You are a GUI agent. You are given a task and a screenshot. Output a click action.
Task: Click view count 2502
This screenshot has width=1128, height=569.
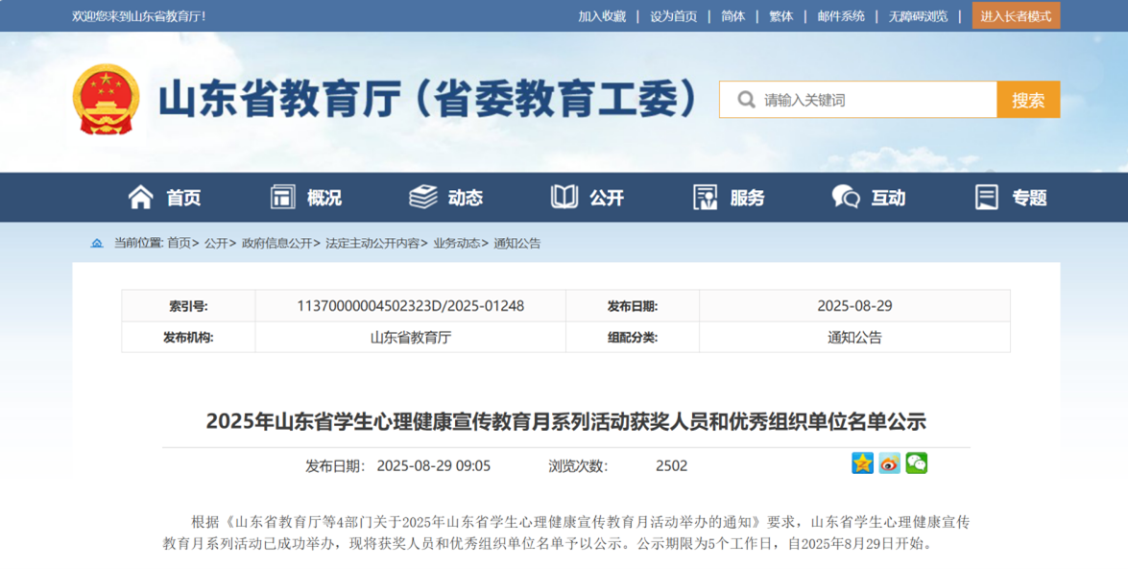click(671, 466)
